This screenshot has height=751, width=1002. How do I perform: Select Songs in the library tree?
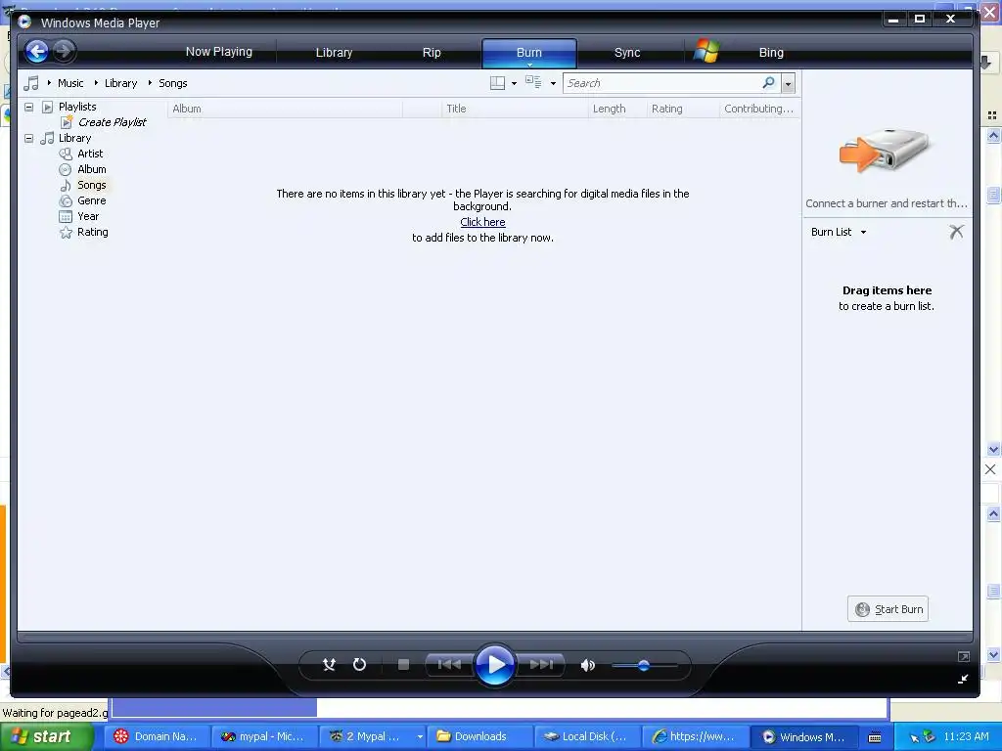[x=91, y=185]
